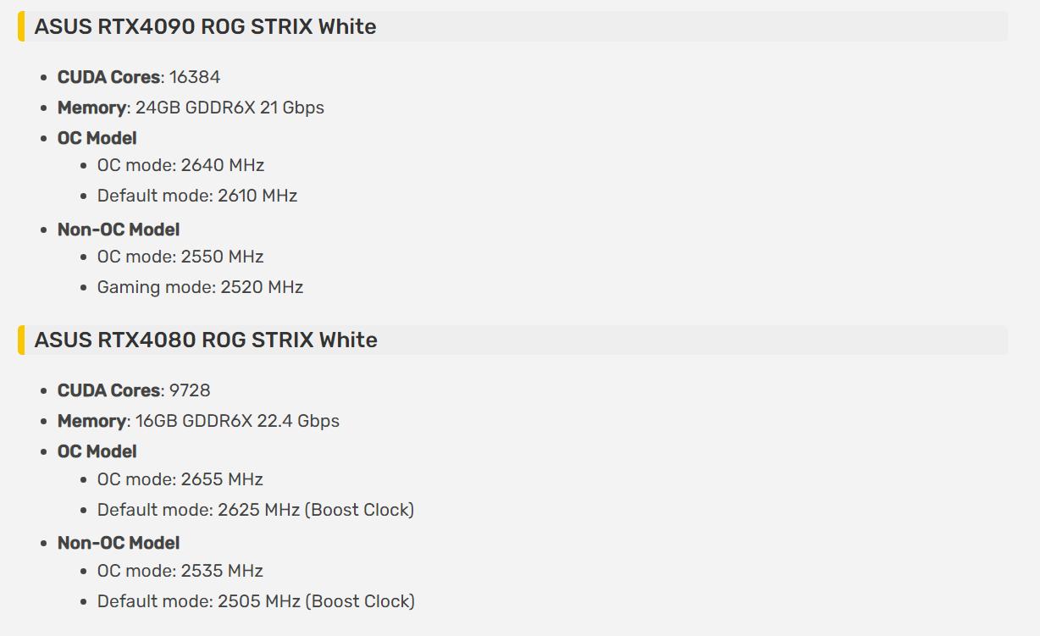Screen dimensions: 1040x636
Task: Click Non-OC Model label under RTX4090 section
Action: [x=119, y=230]
